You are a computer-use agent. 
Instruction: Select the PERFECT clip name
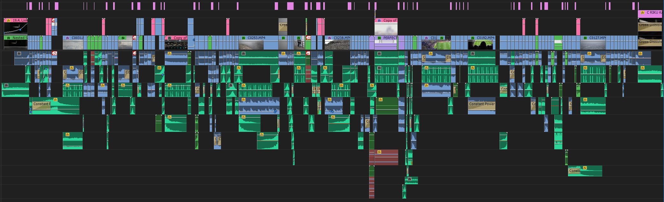(x=390, y=38)
